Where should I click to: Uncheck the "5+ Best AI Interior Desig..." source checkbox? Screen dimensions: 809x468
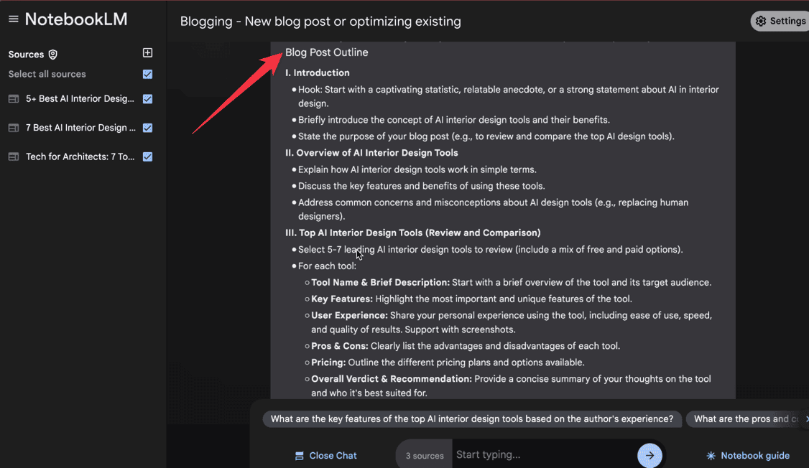147,99
